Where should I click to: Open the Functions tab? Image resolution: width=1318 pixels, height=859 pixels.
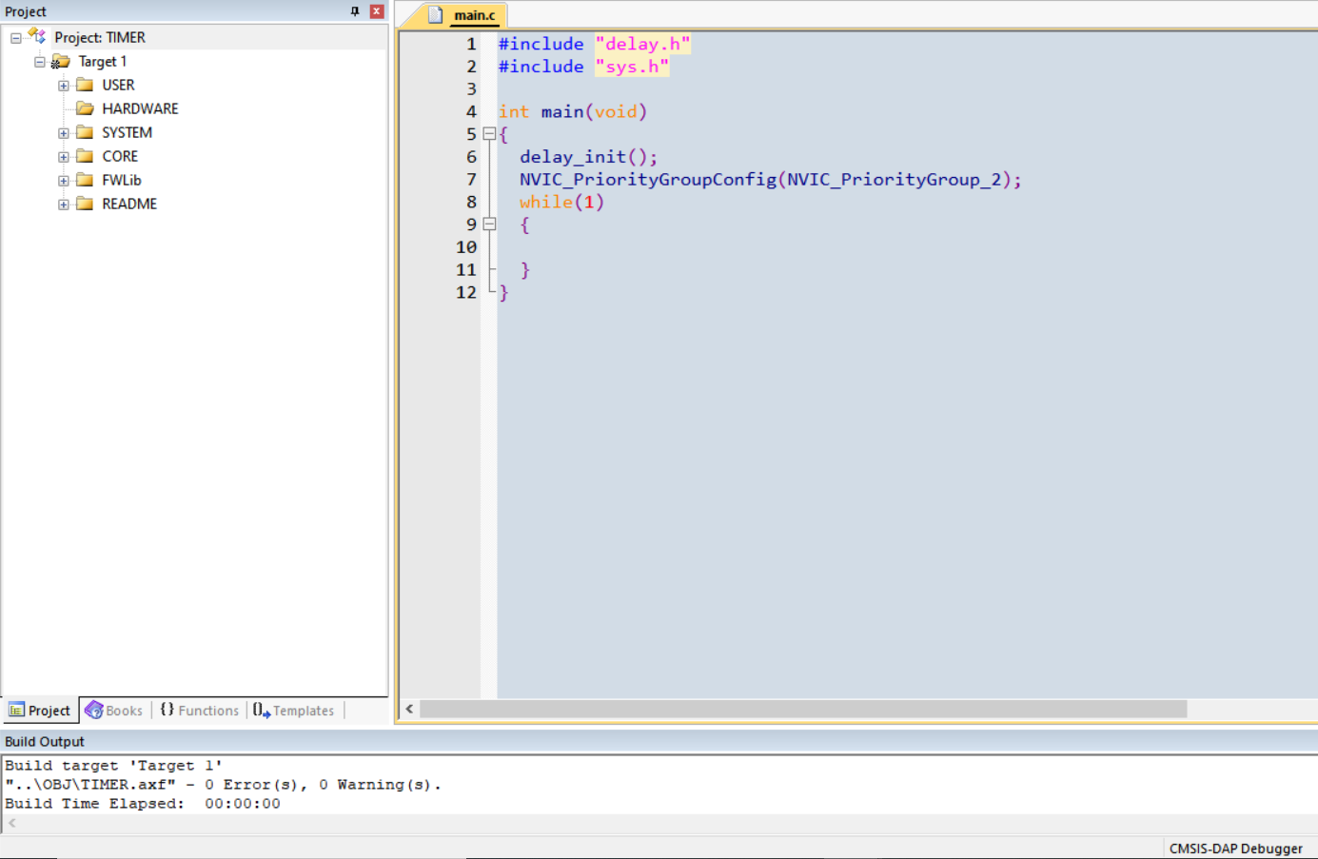point(200,711)
